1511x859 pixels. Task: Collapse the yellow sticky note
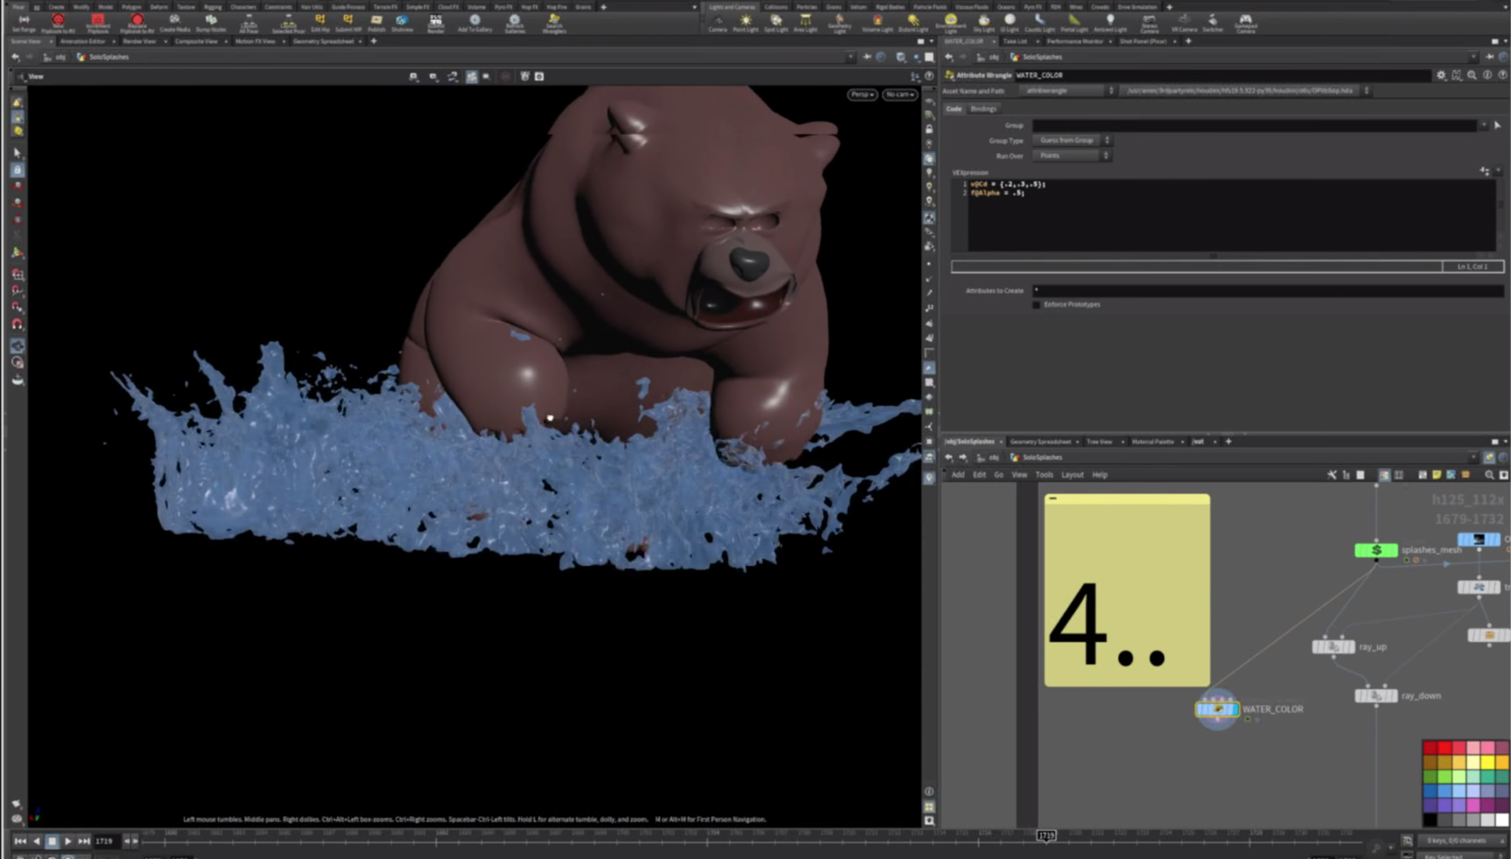click(x=1053, y=498)
